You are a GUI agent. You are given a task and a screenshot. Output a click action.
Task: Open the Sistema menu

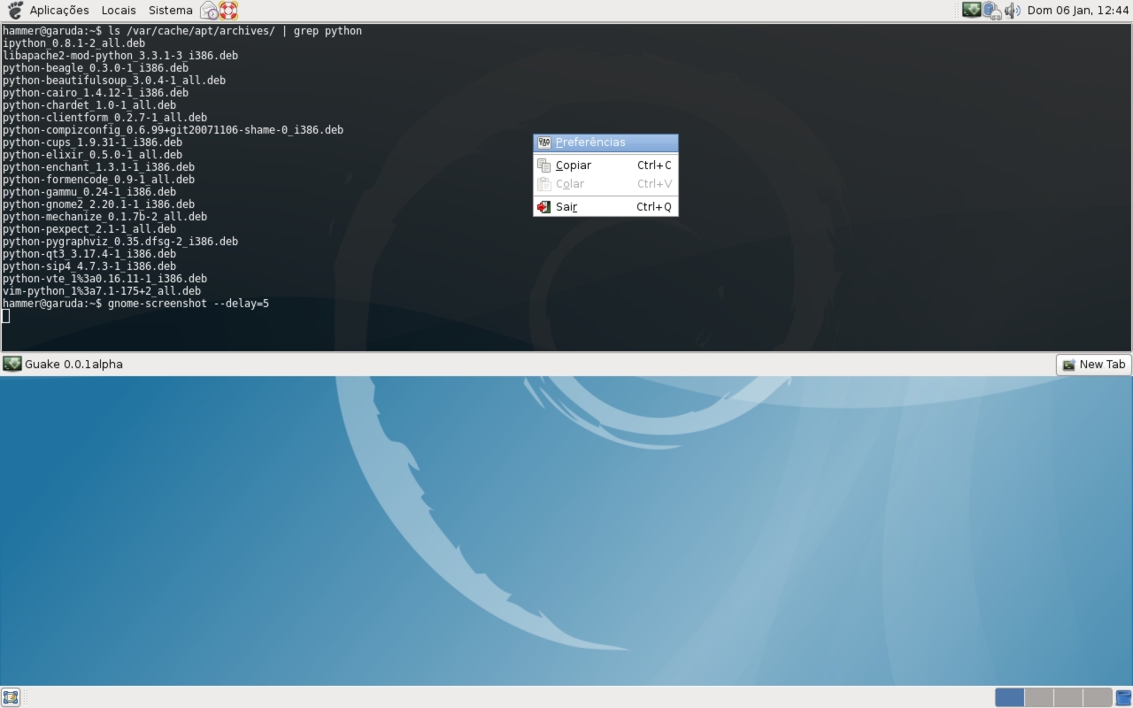point(170,11)
